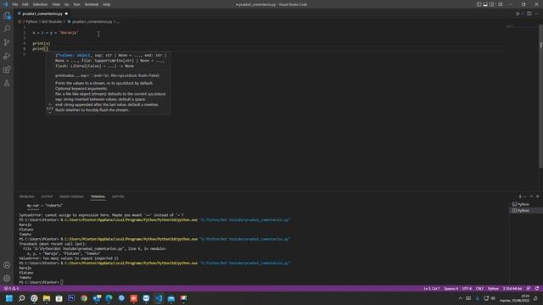Change end of line sequence CRLF
Image resolution: width=543 pixels, height=305 pixels.
pyautogui.click(x=479, y=288)
